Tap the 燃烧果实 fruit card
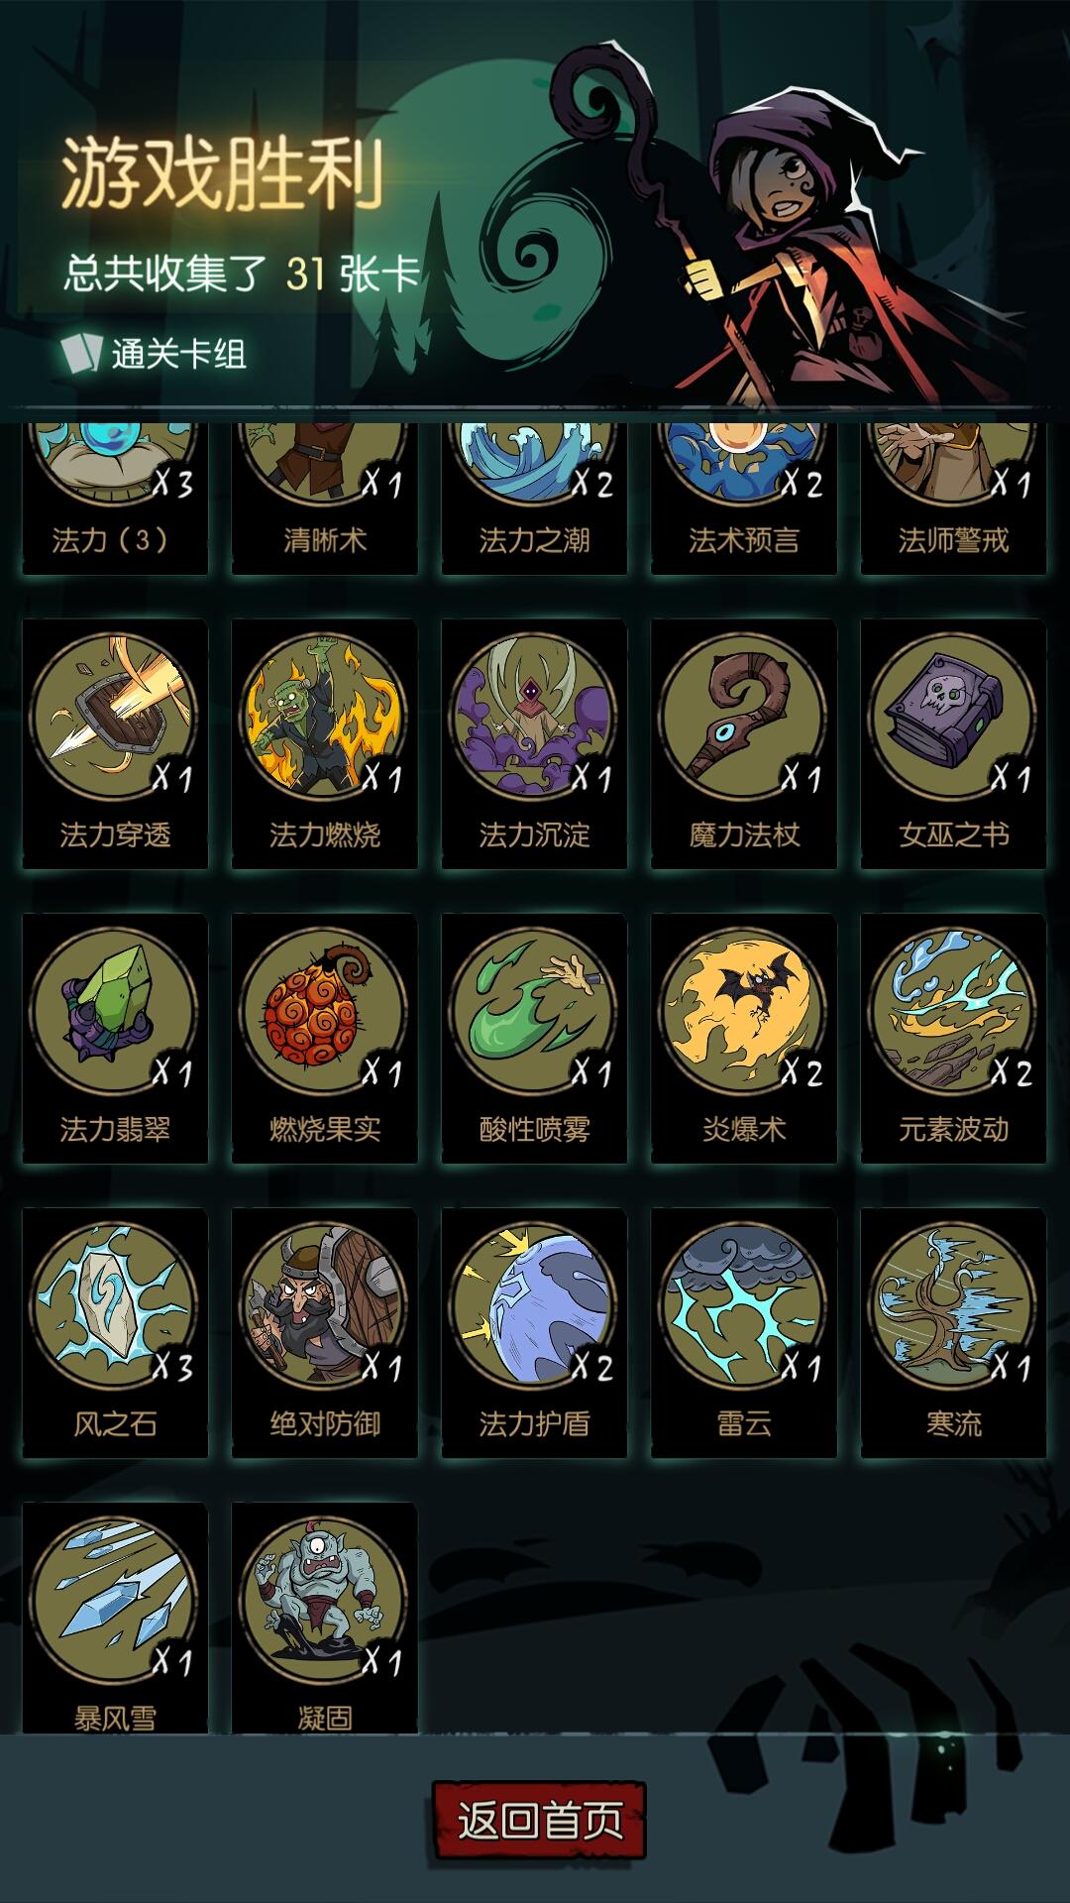The image size is (1070, 1903). pyautogui.click(x=325, y=1039)
